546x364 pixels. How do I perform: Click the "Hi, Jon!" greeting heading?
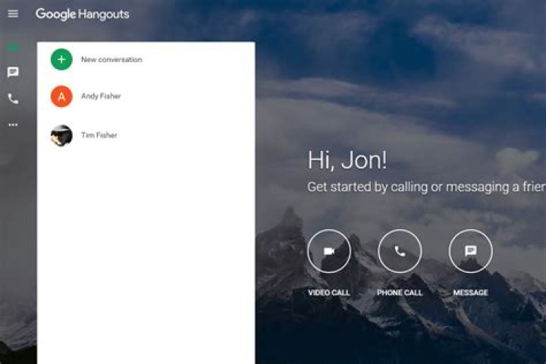point(347,160)
